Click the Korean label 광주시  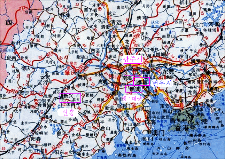click(131, 60)
